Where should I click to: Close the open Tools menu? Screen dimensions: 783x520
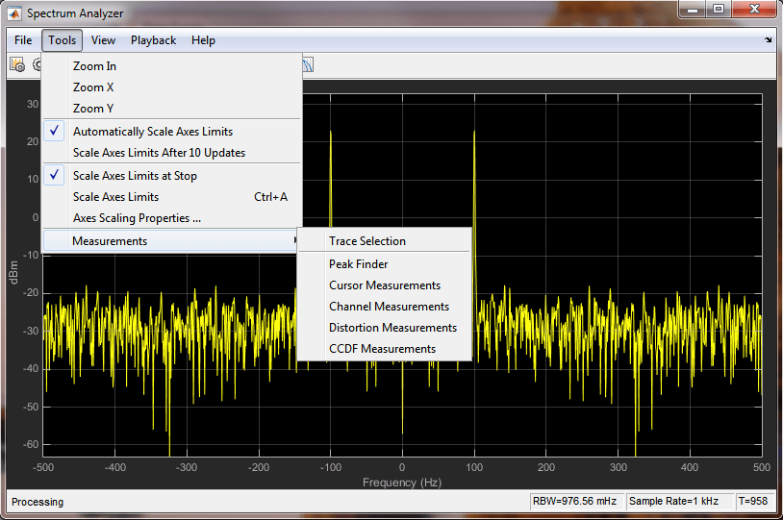coord(62,40)
